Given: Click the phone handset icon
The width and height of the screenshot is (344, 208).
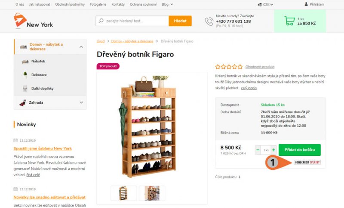Looking at the screenshot, I should (x=209, y=22).
